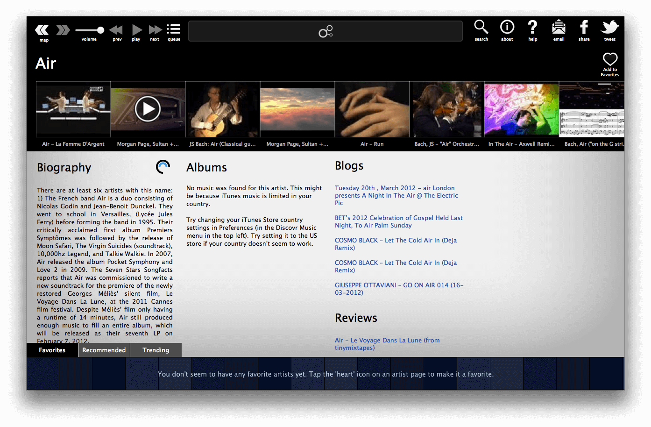Open review Air – Le Voyage Dans La Lune

(387, 344)
